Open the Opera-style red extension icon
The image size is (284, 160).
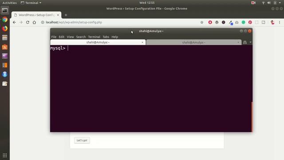point(210,22)
